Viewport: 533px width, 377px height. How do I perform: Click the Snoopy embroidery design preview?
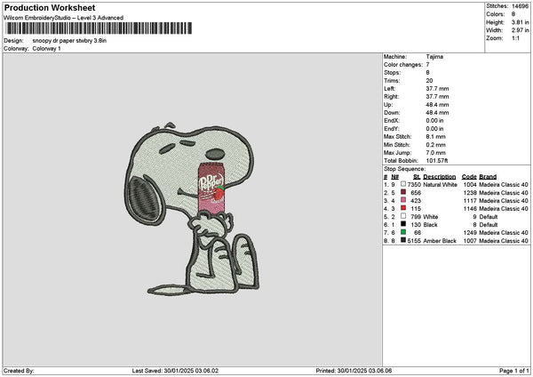(193, 209)
